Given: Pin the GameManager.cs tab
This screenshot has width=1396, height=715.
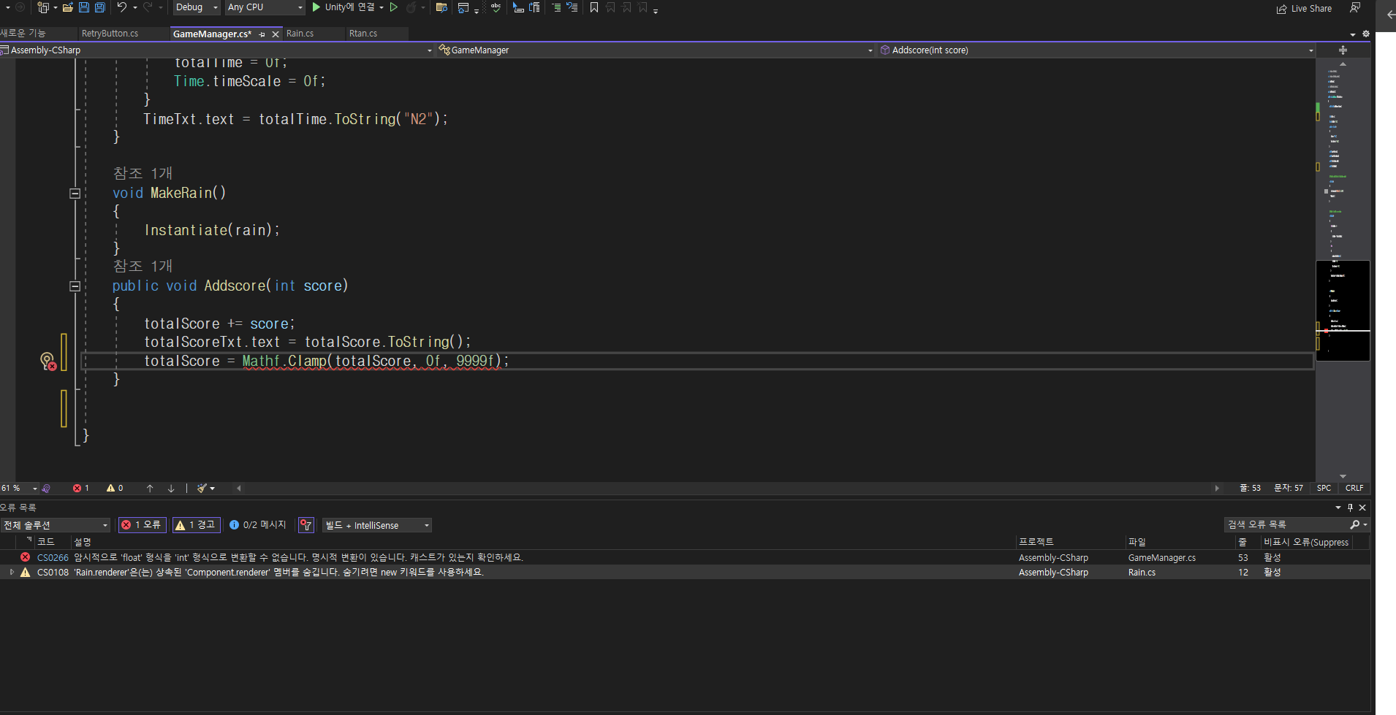Looking at the screenshot, I should 262,34.
